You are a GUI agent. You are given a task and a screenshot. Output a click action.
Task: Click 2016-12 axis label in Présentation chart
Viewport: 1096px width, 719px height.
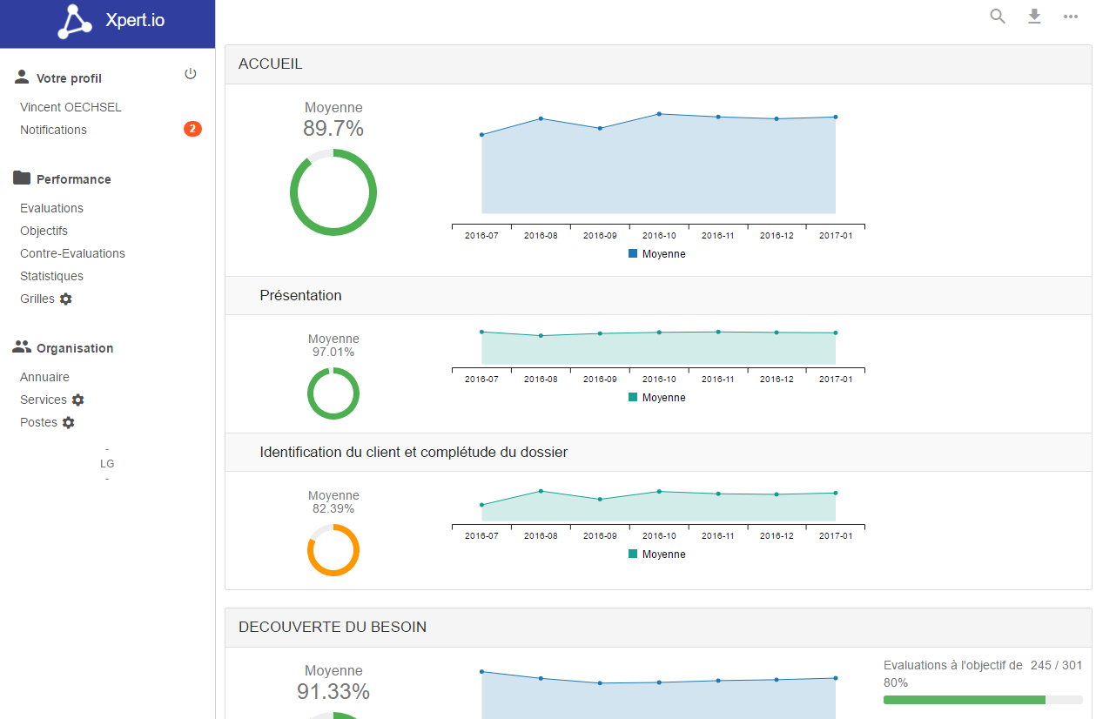pyautogui.click(x=777, y=380)
